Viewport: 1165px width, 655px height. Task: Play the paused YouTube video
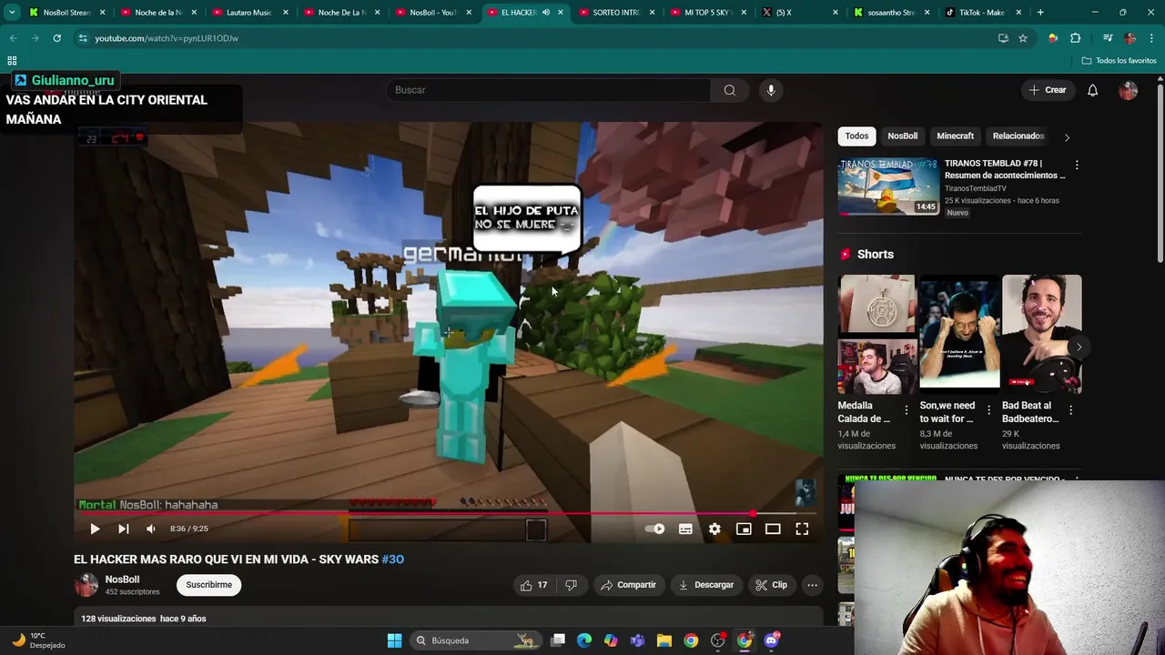(x=95, y=529)
